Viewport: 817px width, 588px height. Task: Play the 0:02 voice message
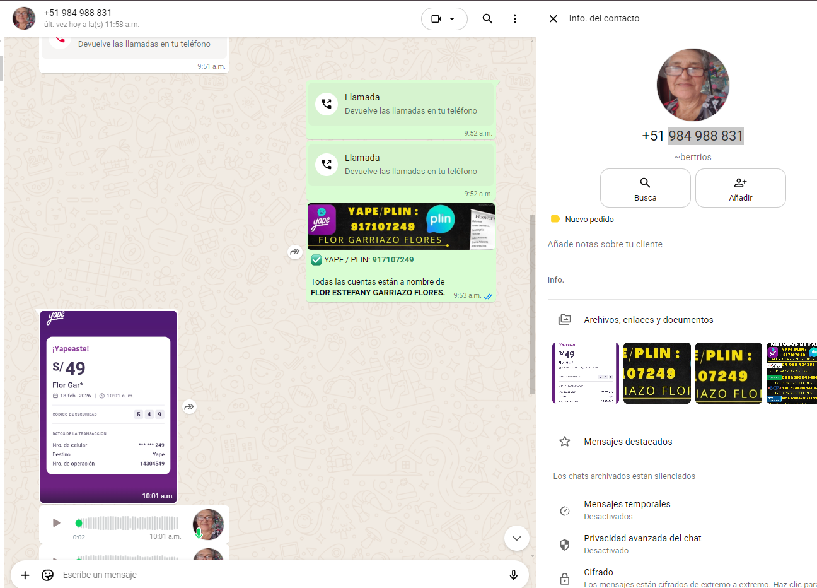[57, 523]
